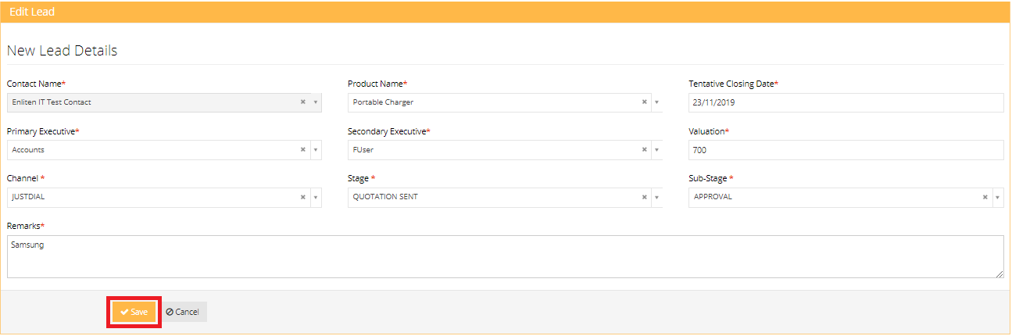
Task: Cancel editing the lead
Action: pos(183,312)
